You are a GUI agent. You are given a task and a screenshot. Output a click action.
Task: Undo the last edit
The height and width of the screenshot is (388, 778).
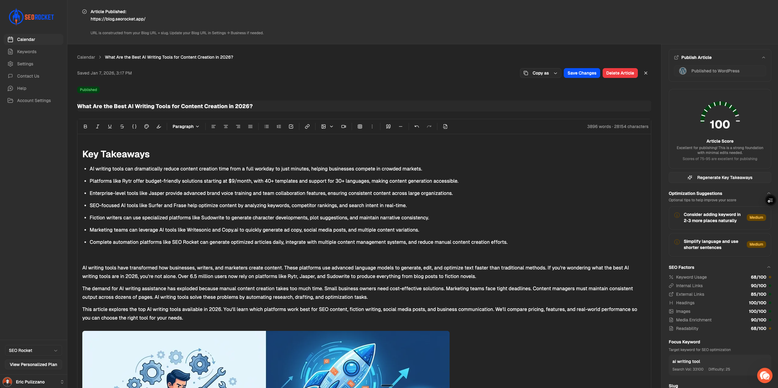click(417, 126)
